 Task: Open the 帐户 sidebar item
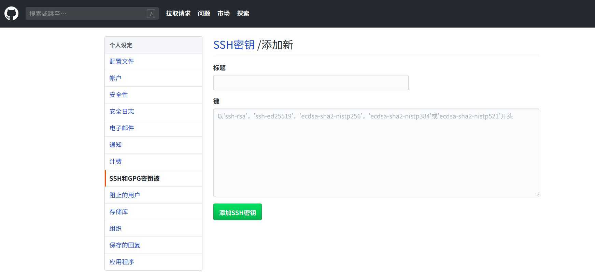153,78
